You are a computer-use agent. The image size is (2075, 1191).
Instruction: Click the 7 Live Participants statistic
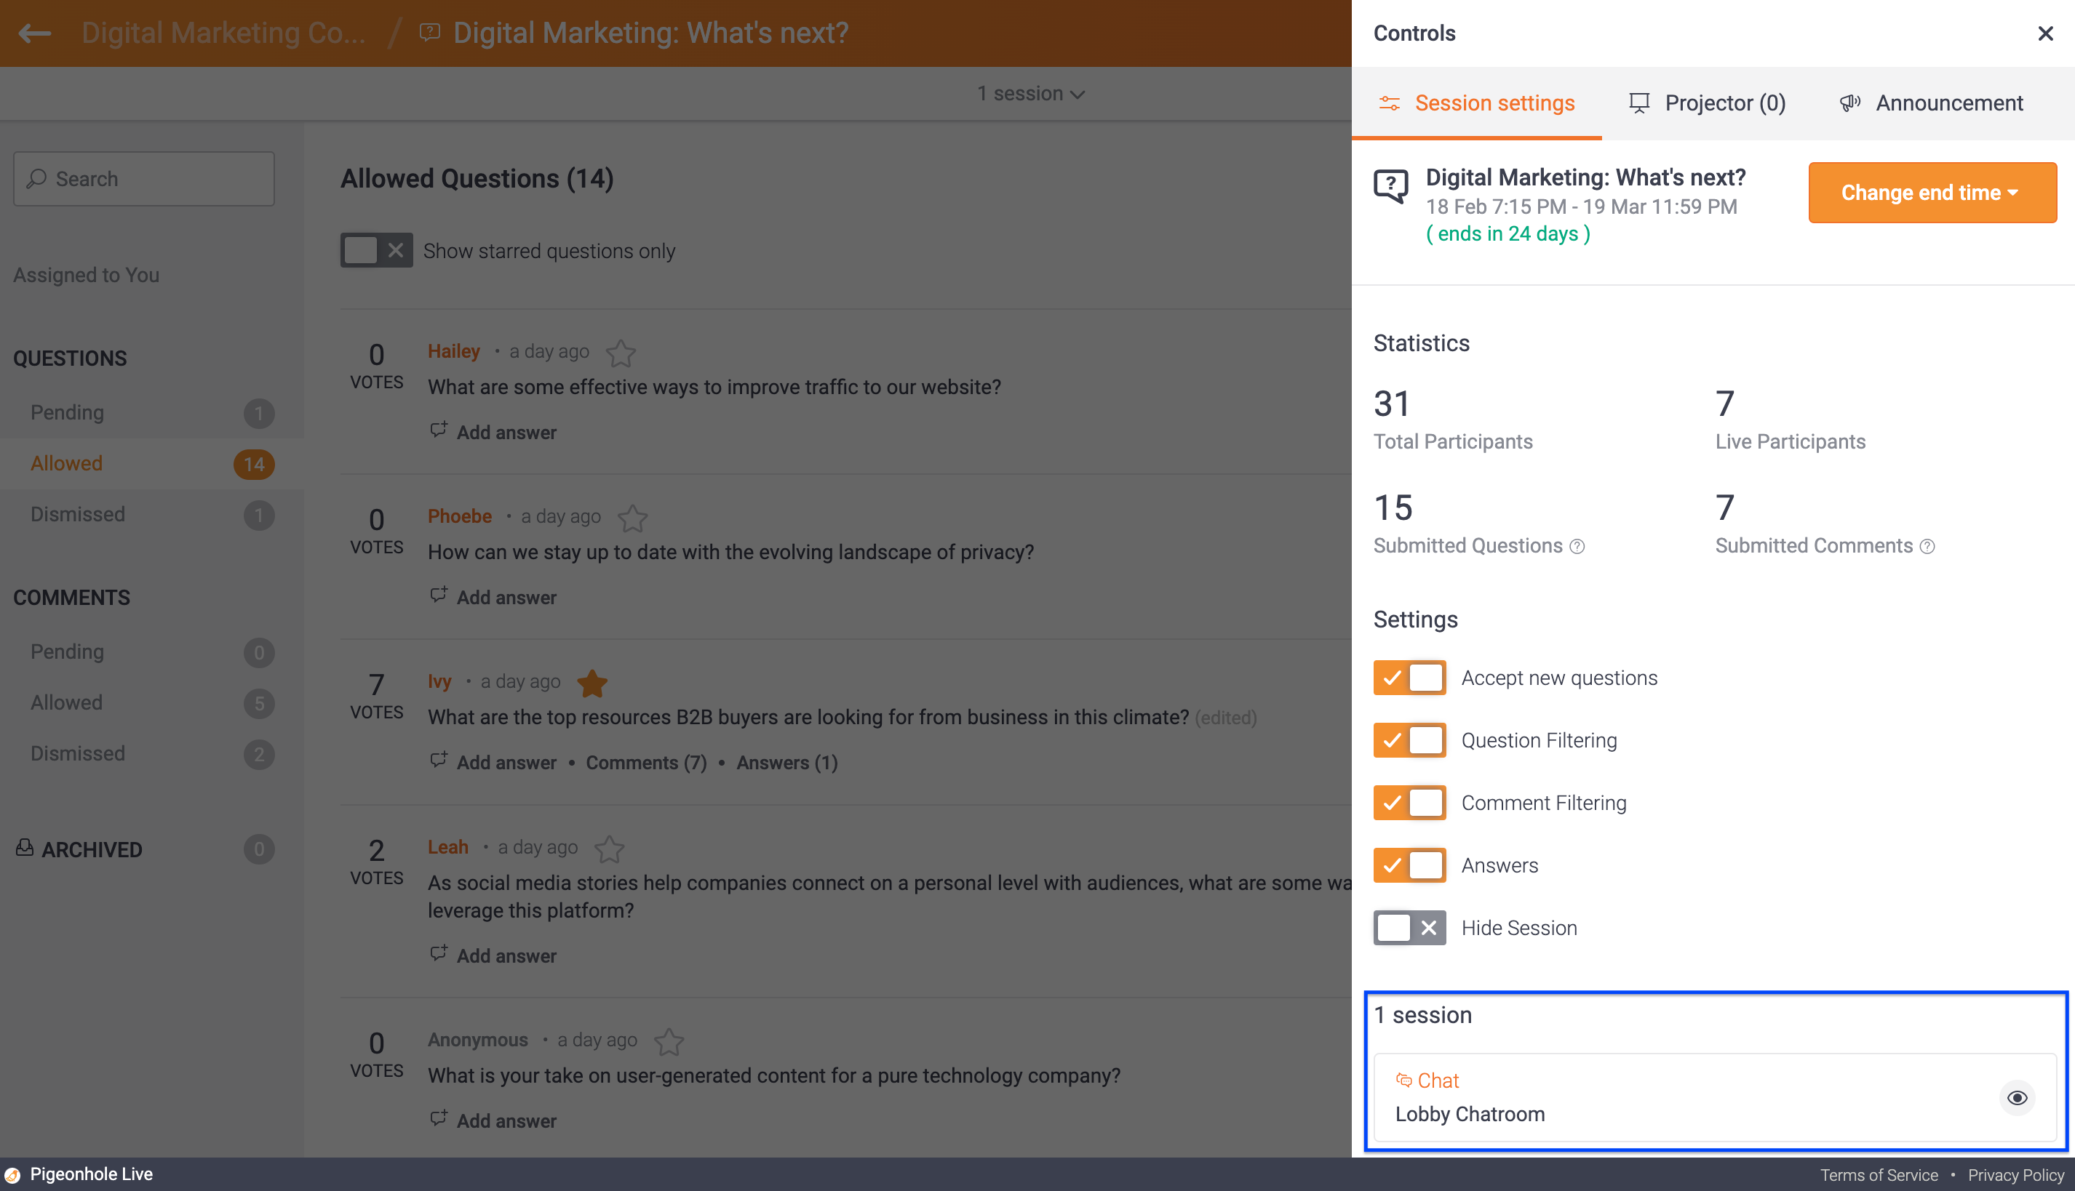(x=1790, y=420)
